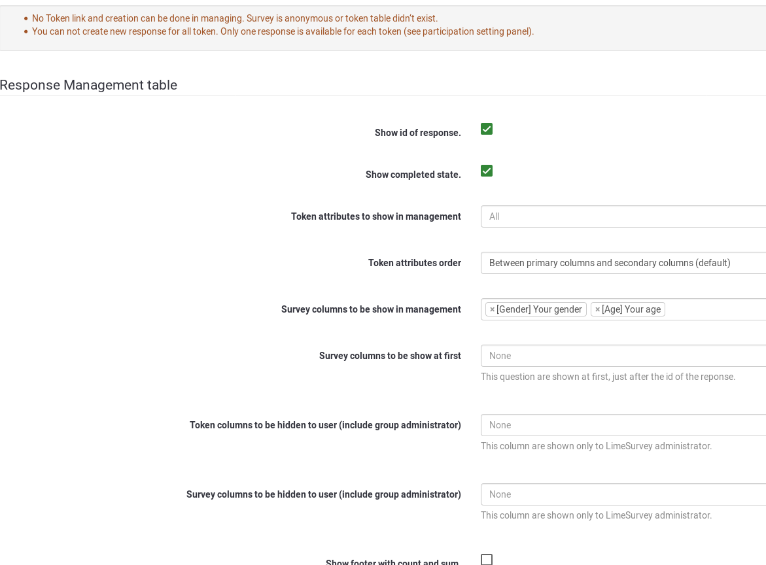Open Token columns to be hidden selector

[x=623, y=425]
